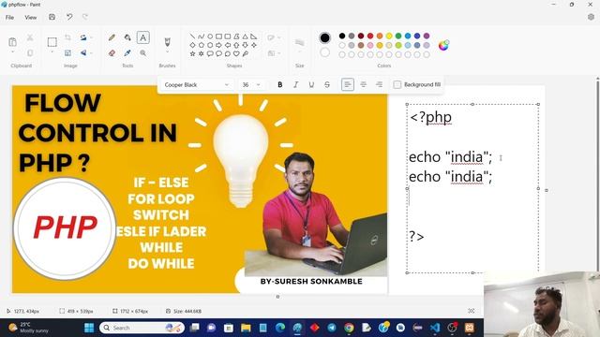Screen dimensions: 600x337
Task: Choose the rectangular Selection tool
Action: point(52,41)
